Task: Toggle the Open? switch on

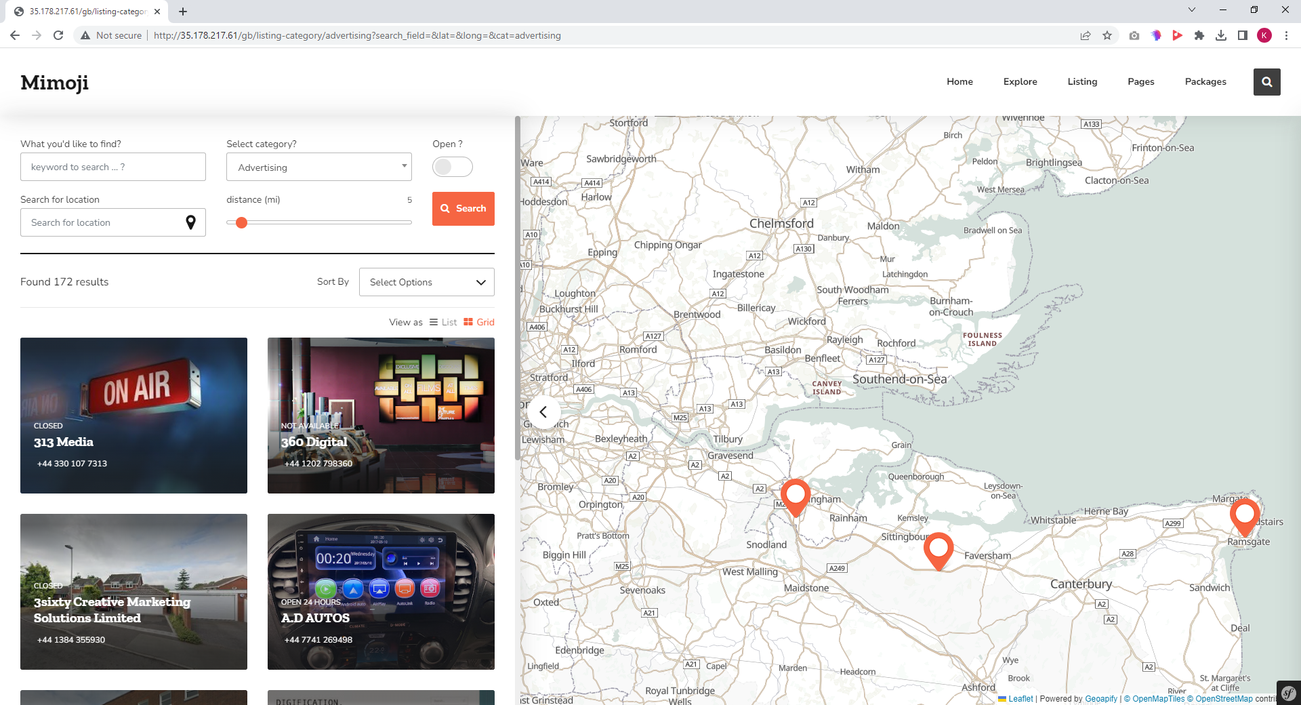Action: coord(452,167)
